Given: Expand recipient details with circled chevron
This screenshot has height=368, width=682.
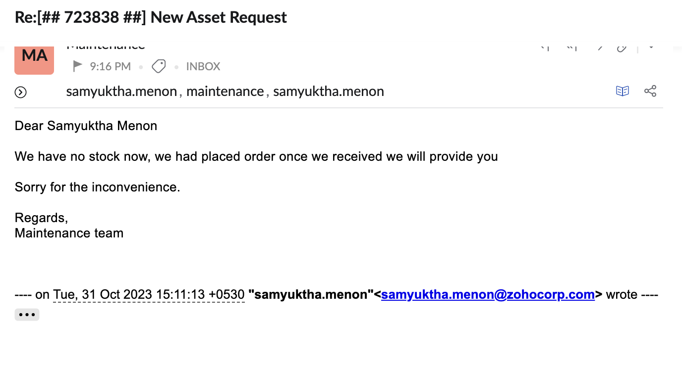Looking at the screenshot, I should 21,92.
